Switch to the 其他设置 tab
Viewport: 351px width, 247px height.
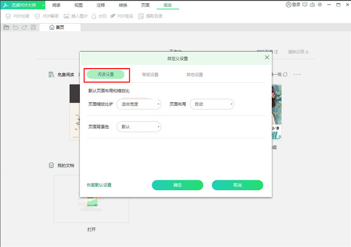point(194,75)
